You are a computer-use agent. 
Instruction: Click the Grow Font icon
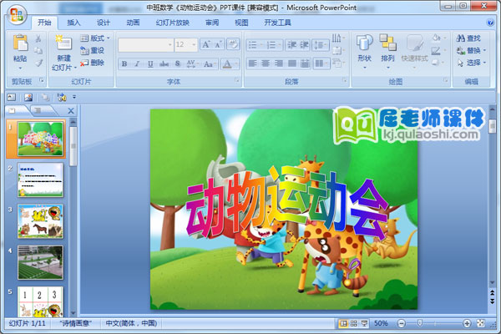[206, 44]
